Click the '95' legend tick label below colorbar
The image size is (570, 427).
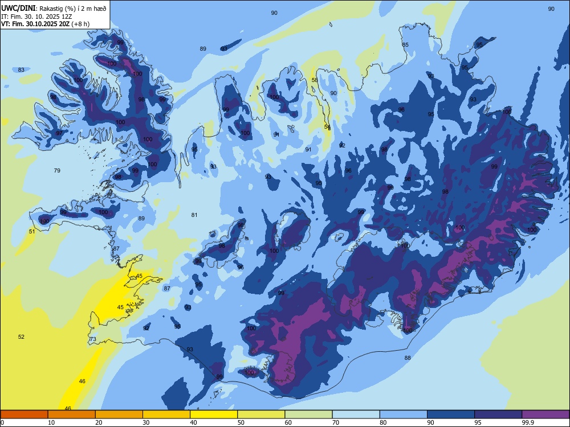click(x=478, y=422)
